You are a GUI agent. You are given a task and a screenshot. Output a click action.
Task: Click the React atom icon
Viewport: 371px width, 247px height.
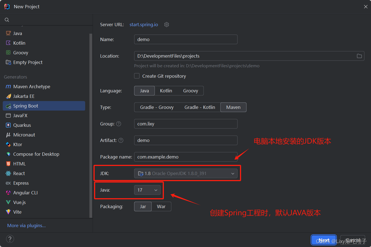point(8,173)
